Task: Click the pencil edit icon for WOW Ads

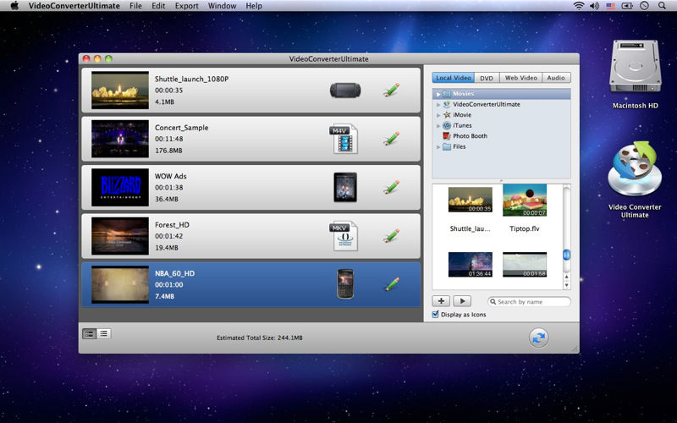Action: pyautogui.click(x=392, y=187)
